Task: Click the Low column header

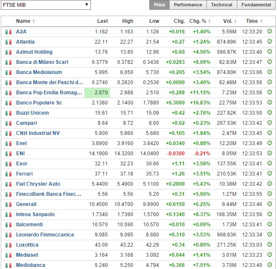Action: pos(154,21)
